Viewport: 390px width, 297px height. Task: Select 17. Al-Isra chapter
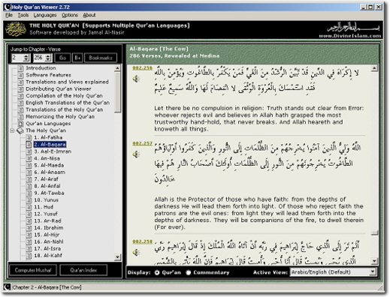tap(47, 248)
